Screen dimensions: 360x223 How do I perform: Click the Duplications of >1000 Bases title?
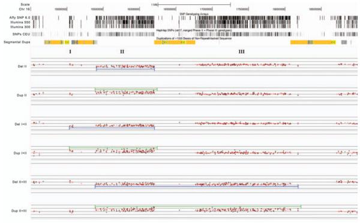194,38
